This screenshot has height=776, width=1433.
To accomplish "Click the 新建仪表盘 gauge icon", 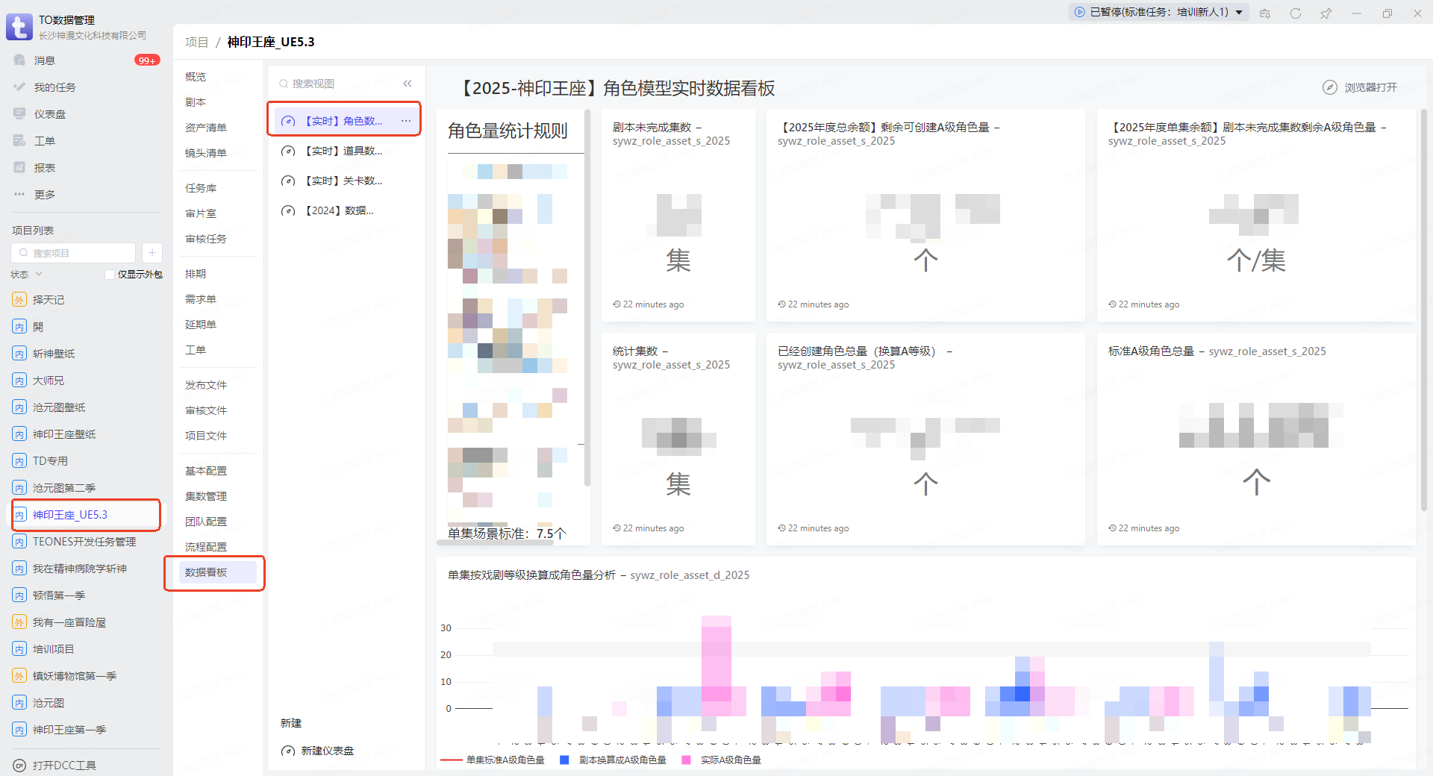I will tap(288, 751).
